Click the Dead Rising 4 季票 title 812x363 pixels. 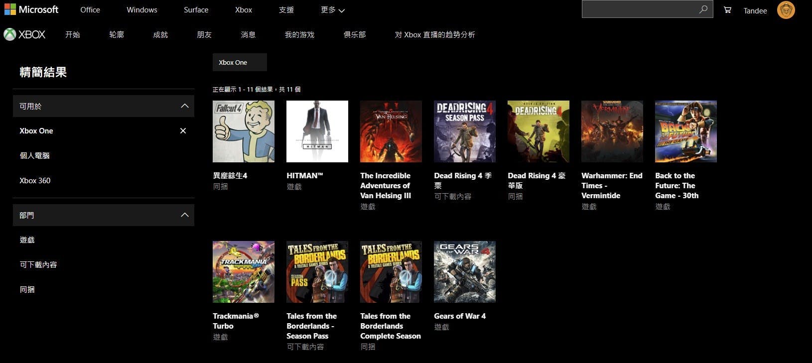(x=463, y=180)
